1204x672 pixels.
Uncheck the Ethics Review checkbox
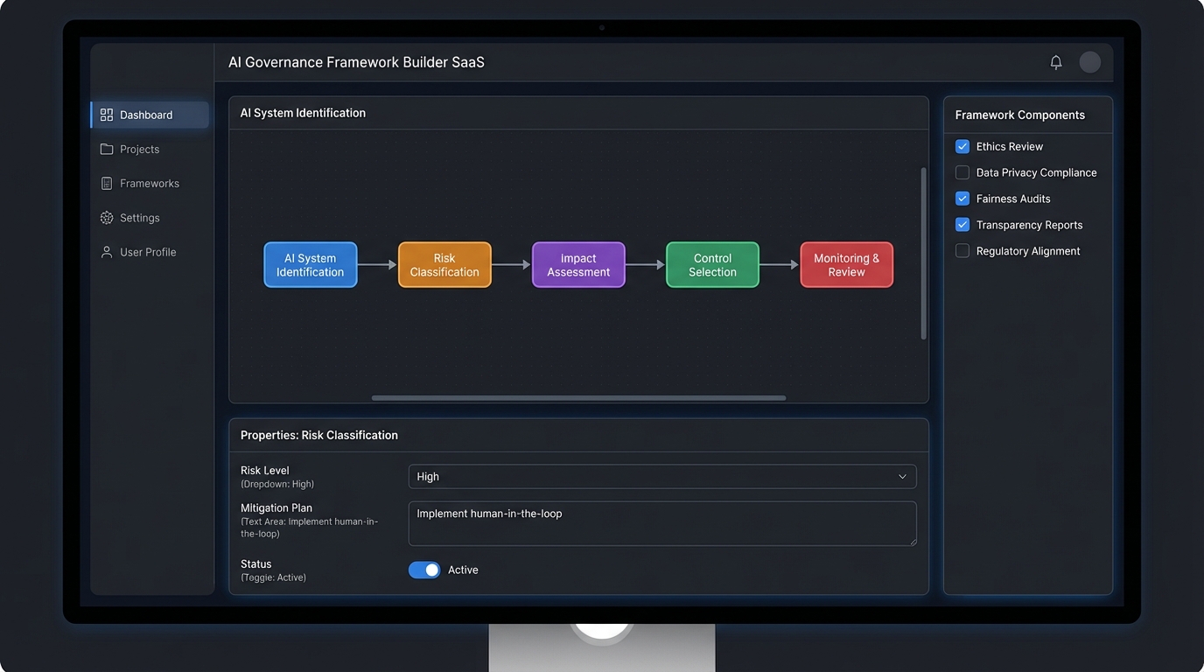962,146
